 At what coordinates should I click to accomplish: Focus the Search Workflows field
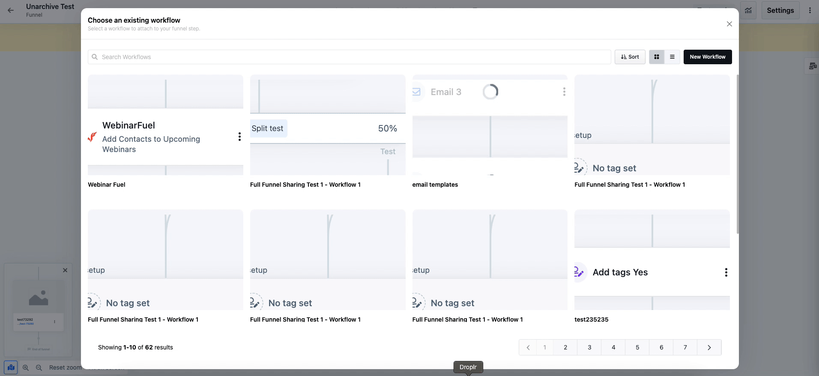[349, 57]
